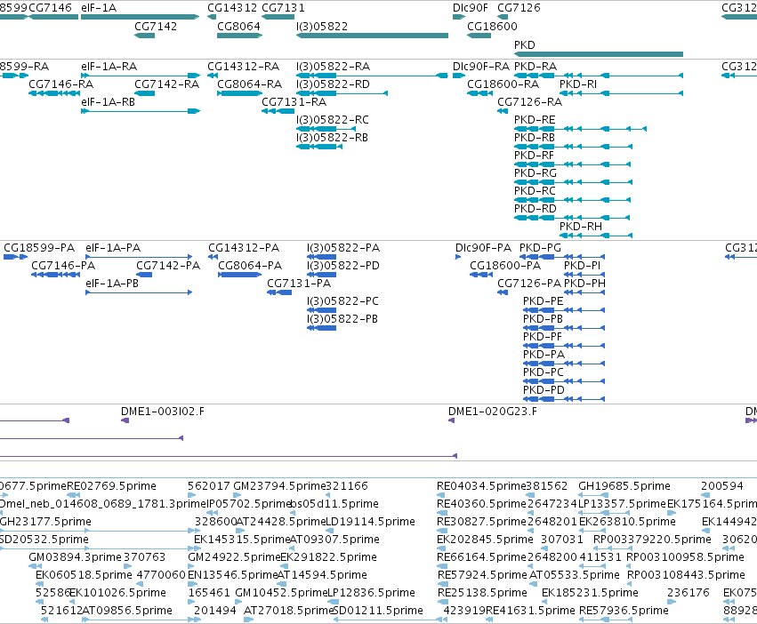This screenshot has height=624, width=757.
Task: Select the CG14312 gene label
Action: [x=232, y=8]
